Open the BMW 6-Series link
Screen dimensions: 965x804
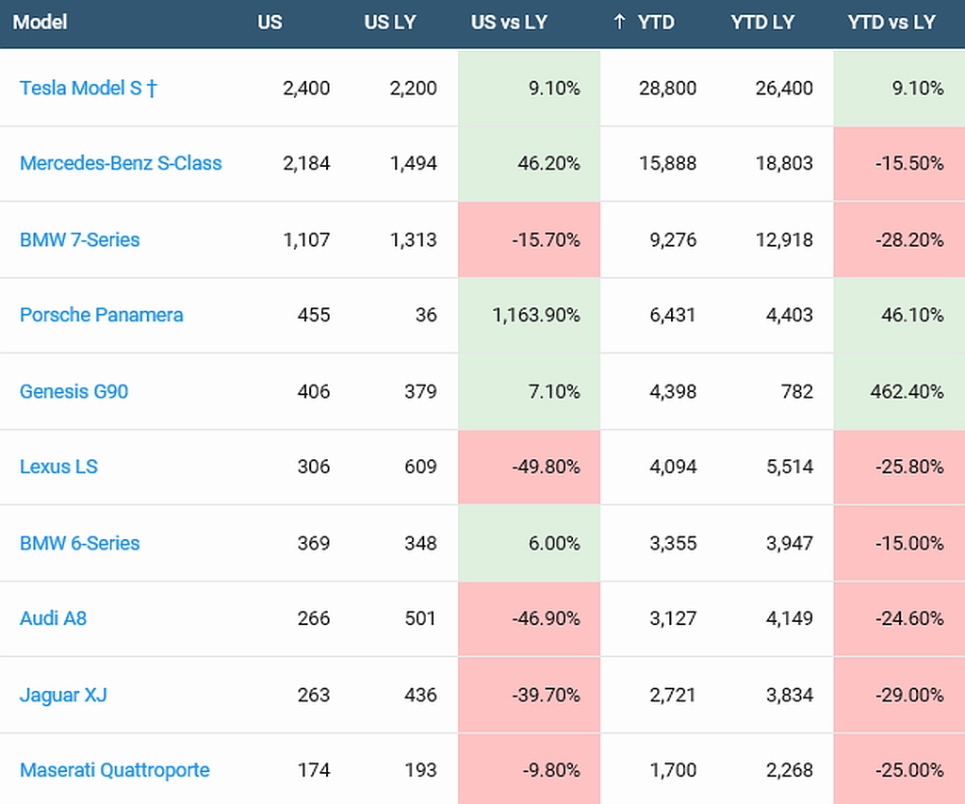79,543
